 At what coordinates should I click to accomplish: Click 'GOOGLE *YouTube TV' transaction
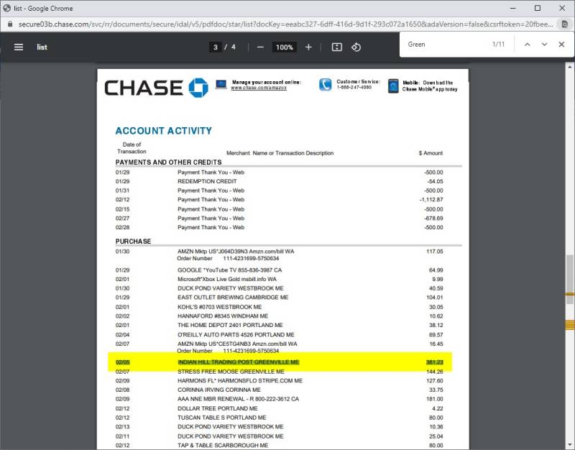(230, 270)
